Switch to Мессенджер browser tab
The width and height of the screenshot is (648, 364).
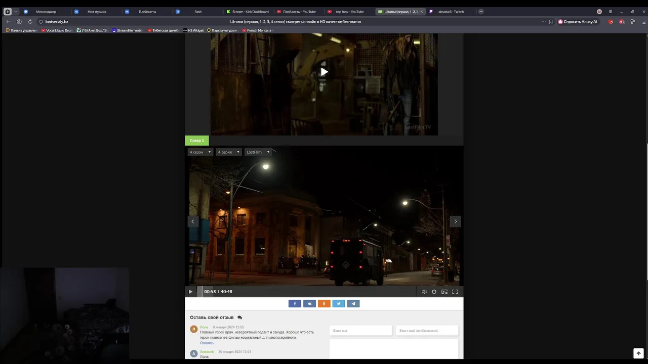(x=46, y=12)
